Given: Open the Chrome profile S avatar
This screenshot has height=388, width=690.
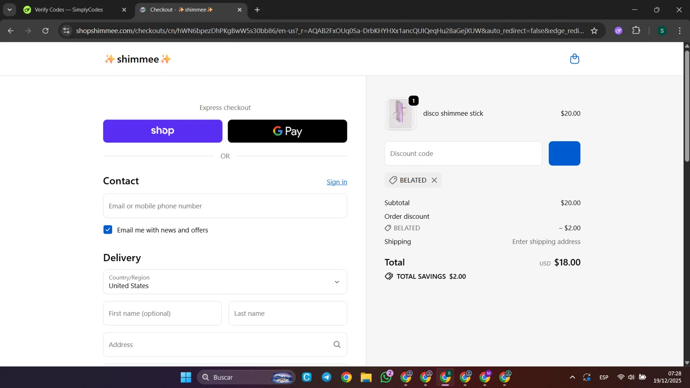Looking at the screenshot, I should coord(662,31).
